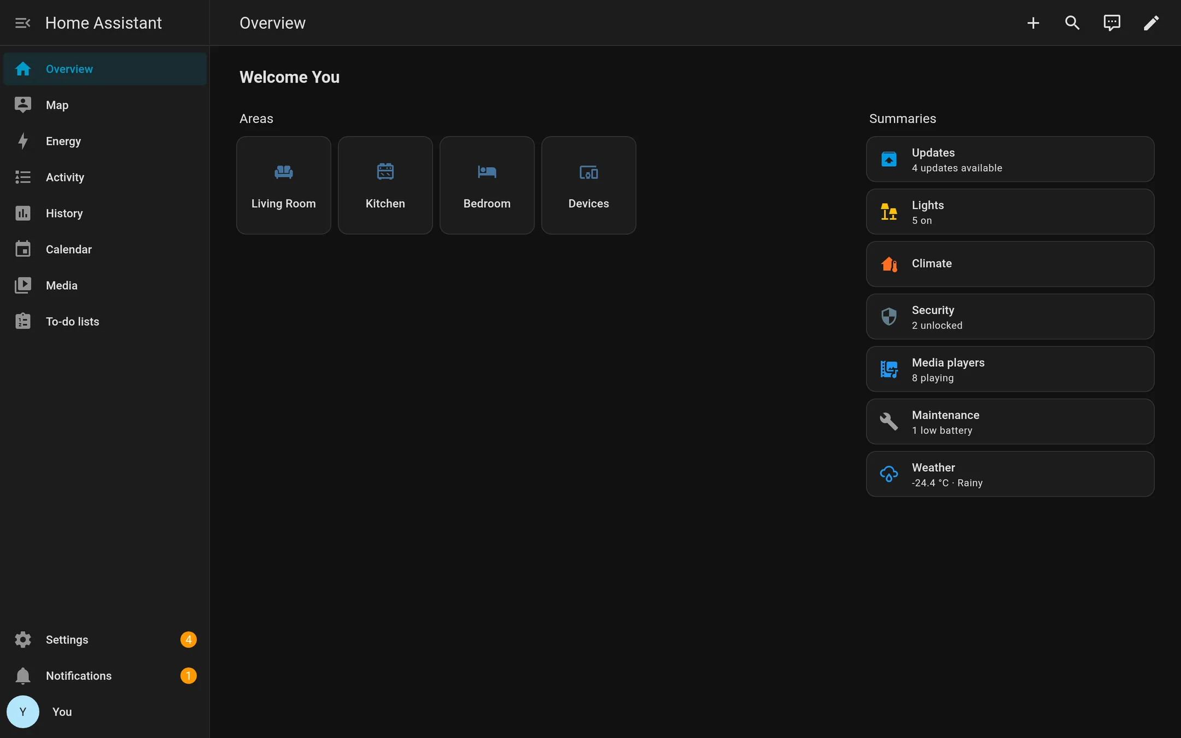Viewport: 1181px width, 738px height.
Task: Click the Settings badge showing 4
Action: click(189, 640)
